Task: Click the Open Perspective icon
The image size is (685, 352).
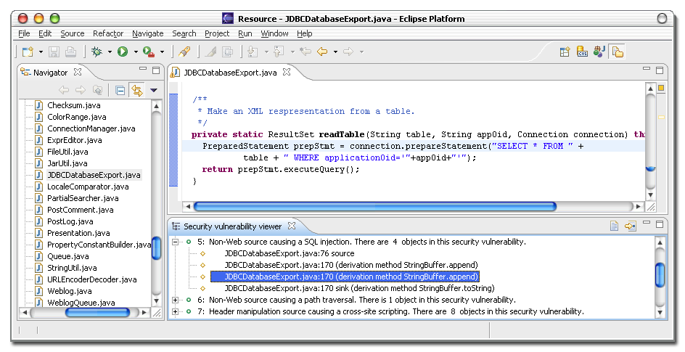Action: tap(565, 52)
